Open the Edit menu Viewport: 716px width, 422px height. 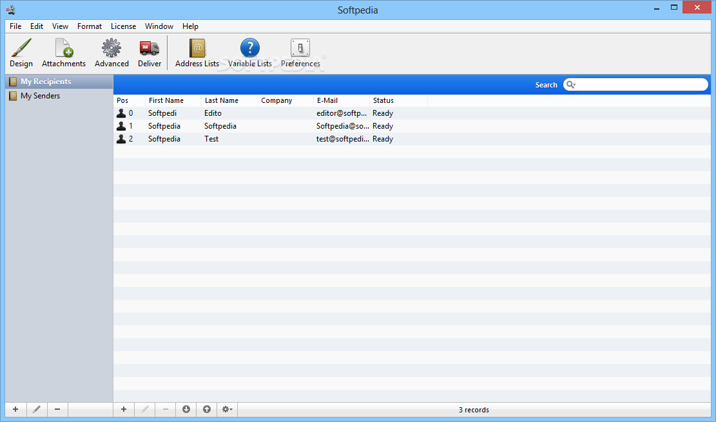[37, 26]
